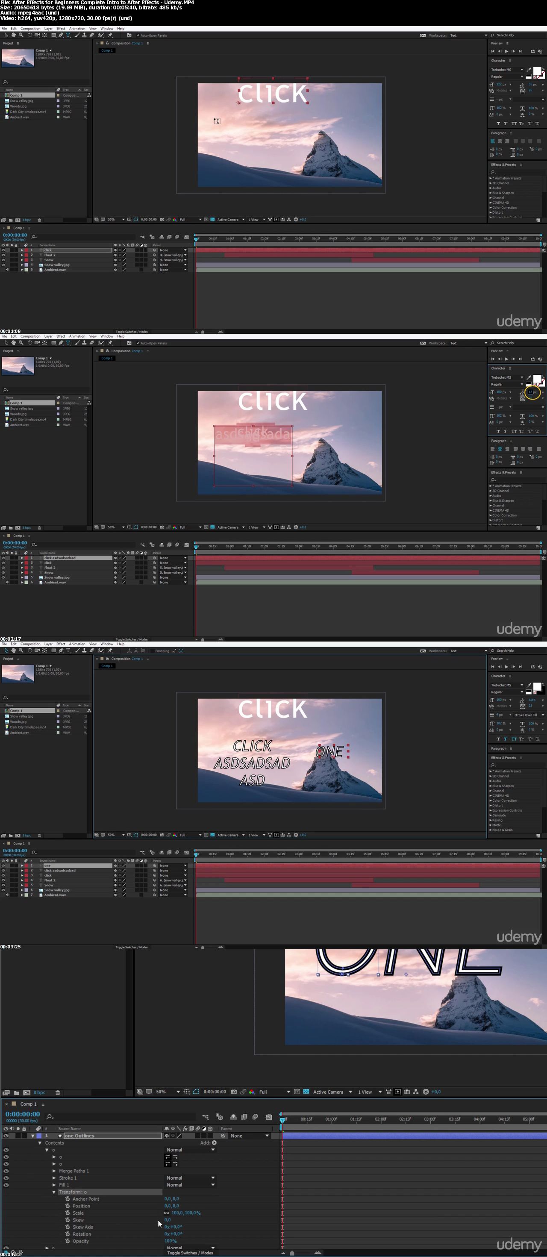Toggle transparency grid icon in 00:04:33 frame
The height and width of the screenshot is (1257, 547).
[306, 1092]
